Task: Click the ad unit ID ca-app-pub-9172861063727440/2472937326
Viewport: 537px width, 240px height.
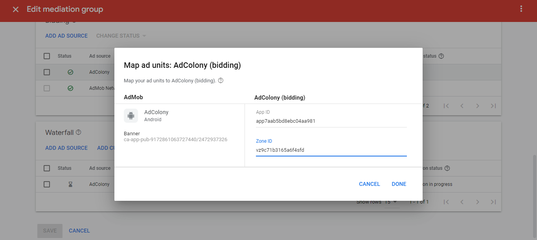Action: 175,140
